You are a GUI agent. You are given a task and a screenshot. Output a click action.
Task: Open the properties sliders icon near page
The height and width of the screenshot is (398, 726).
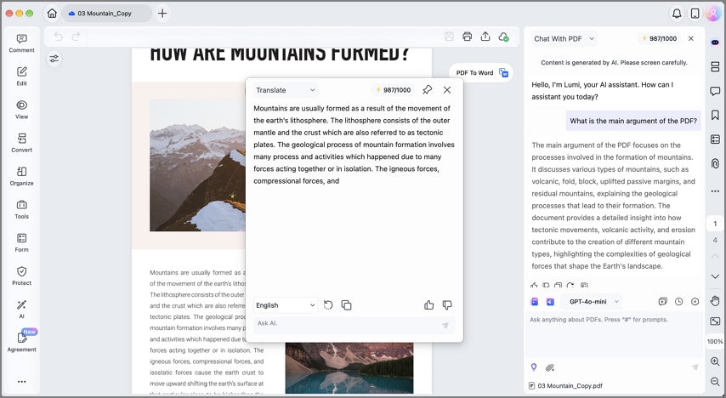click(x=54, y=59)
